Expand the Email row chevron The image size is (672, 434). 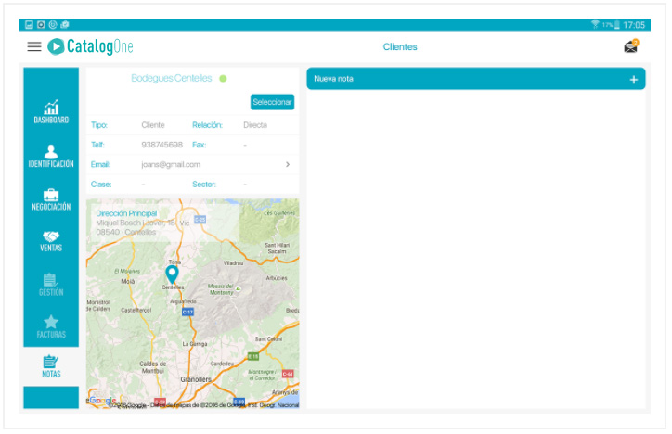pyautogui.click(x=288, y=164)
